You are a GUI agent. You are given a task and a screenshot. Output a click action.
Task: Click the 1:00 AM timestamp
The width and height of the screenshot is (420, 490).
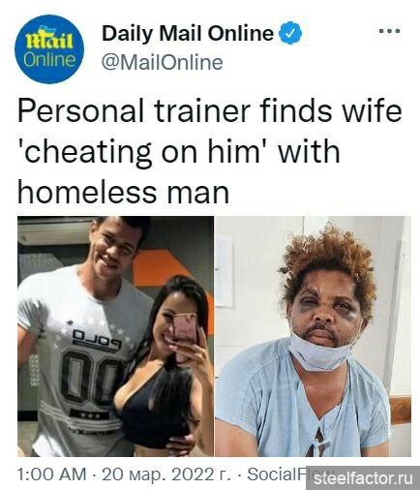pos(52,475)
